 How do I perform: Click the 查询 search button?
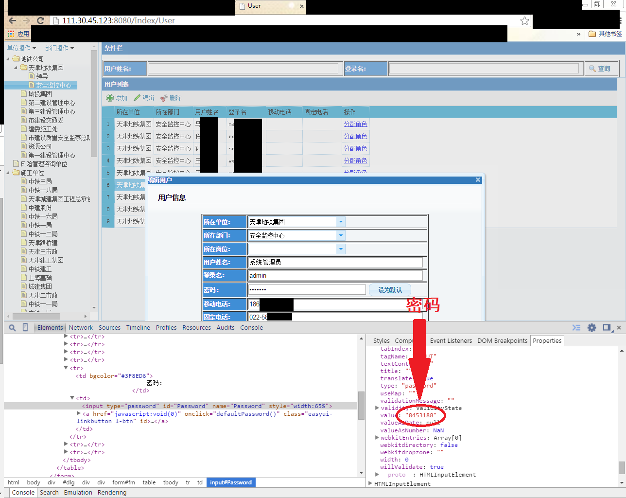pos(602,69)
